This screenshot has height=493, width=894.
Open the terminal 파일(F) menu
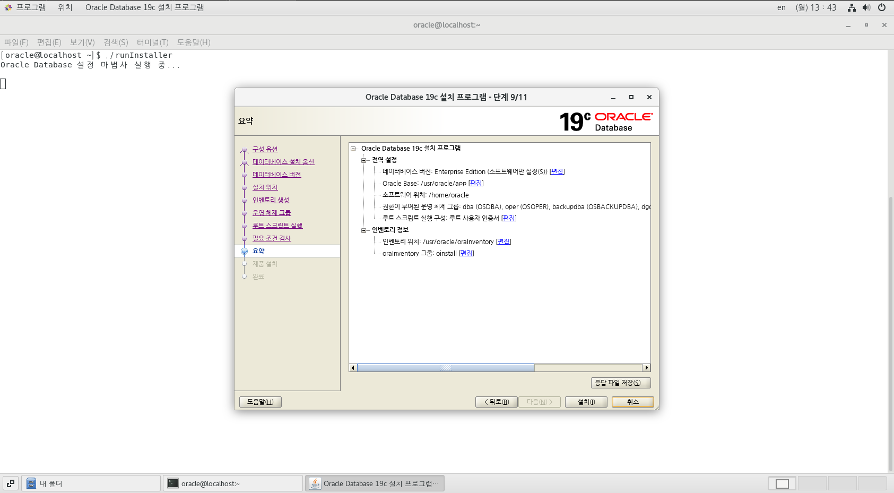coord(16,42)
